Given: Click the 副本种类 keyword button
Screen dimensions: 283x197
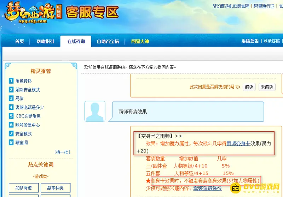Looking at the screenshot, I should point(56,188).
